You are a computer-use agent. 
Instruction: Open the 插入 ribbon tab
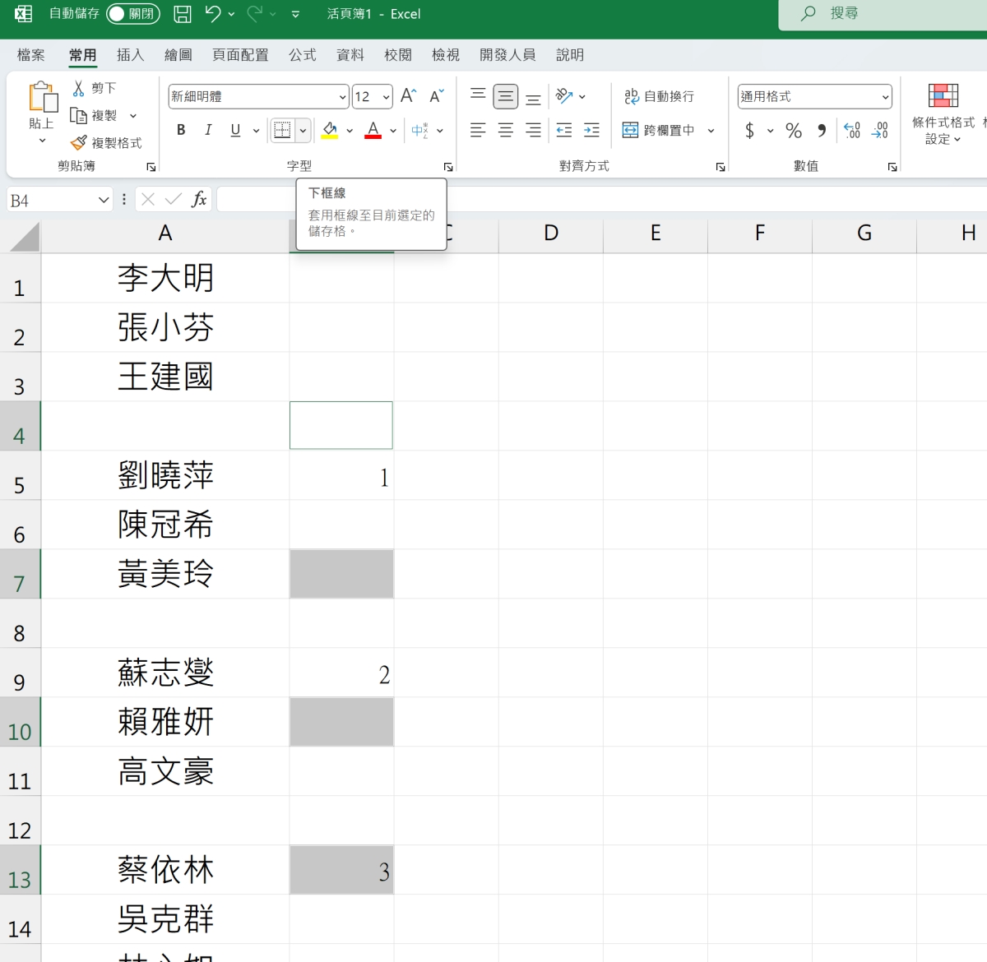pyautogui.click(x=130, y=55)
